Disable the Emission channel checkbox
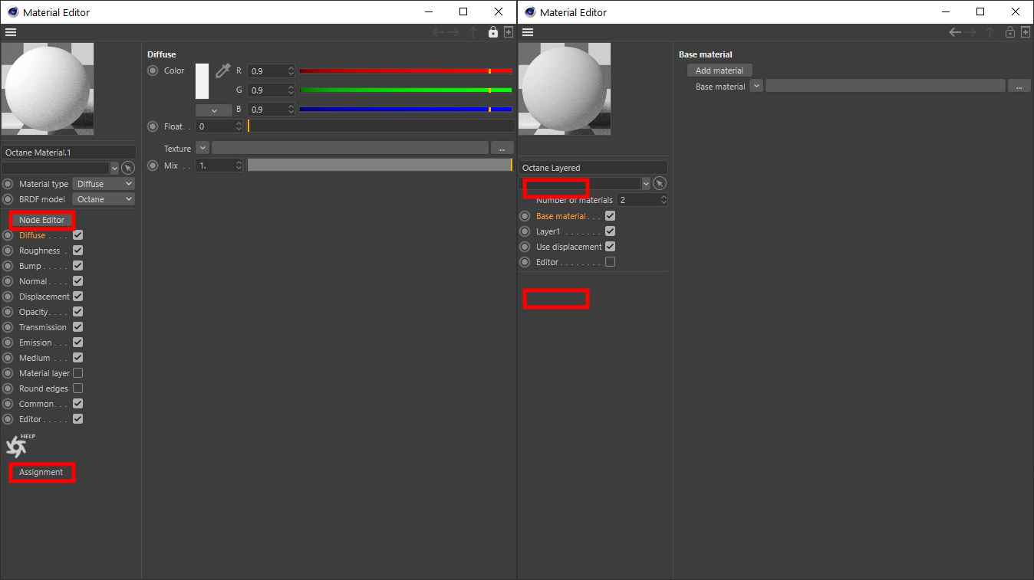 point(77,342)
